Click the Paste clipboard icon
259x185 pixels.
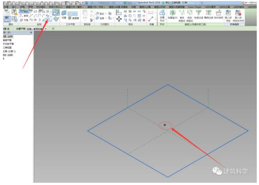tap(85, 12)
